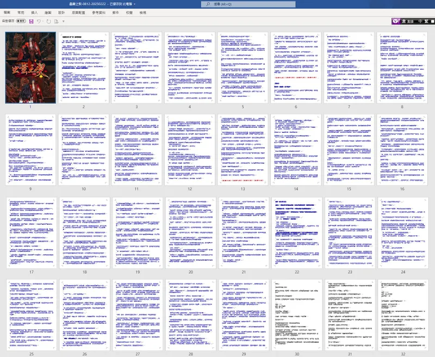Select page 27 thumbnail
This screenshot has height=357, width=435.
138,315
